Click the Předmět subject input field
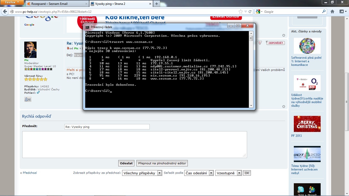The width and height of the screenshot is (349, 196). [x=107, y=127]
